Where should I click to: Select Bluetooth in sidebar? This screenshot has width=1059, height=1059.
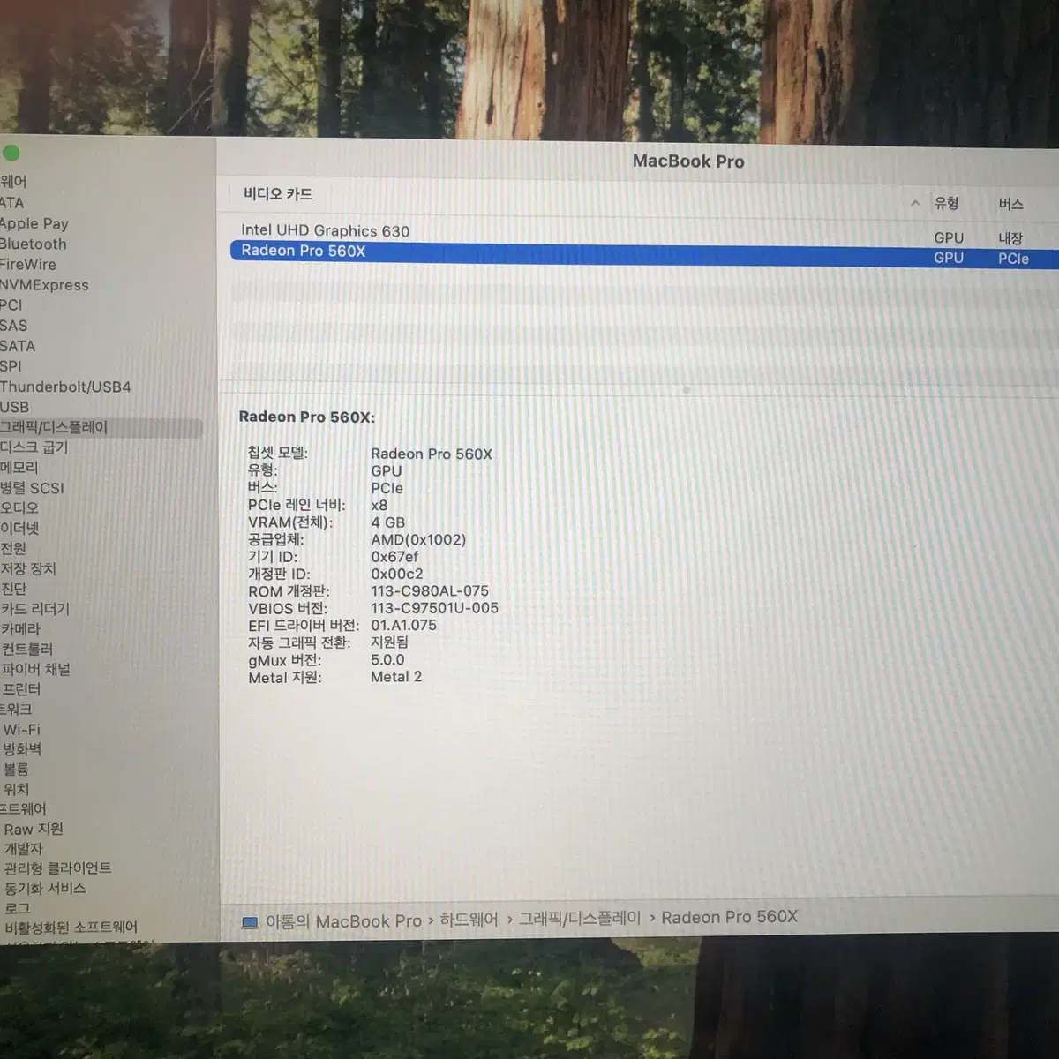point(33,244)
